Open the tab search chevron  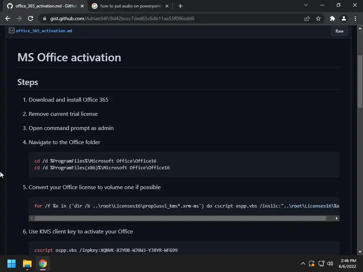306,5
